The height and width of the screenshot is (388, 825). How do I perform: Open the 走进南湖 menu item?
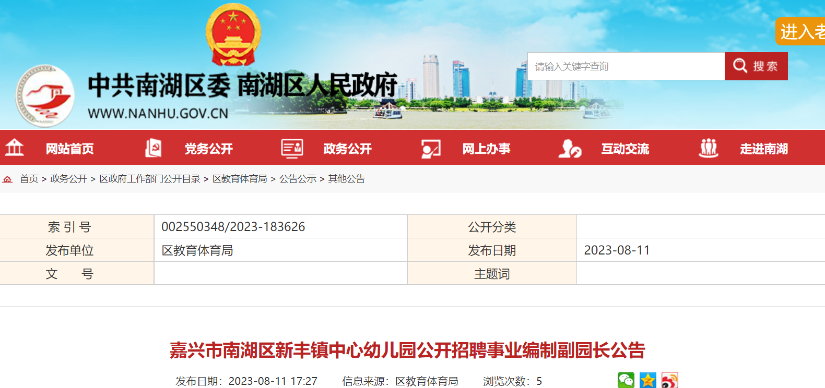click(x=764, y=149)
